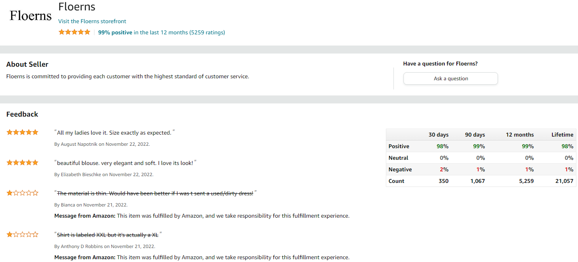The height and width of the screenshot is (262, 578).
Task: Select the 90 days column header
Action: 475,135
